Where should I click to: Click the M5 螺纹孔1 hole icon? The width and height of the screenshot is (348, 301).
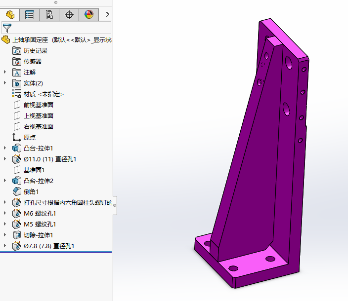coord(17,224)
